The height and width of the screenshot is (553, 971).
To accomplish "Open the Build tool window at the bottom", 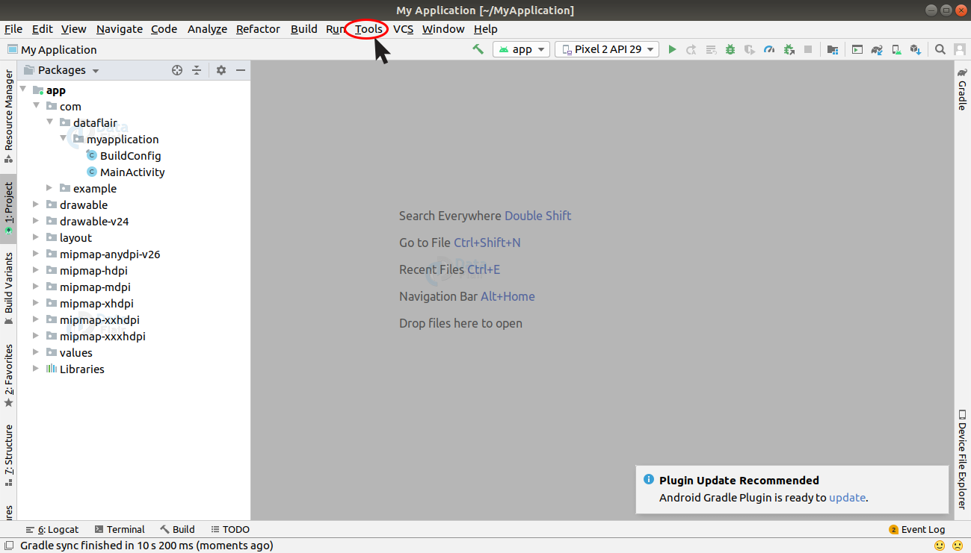I will point(178,530).
